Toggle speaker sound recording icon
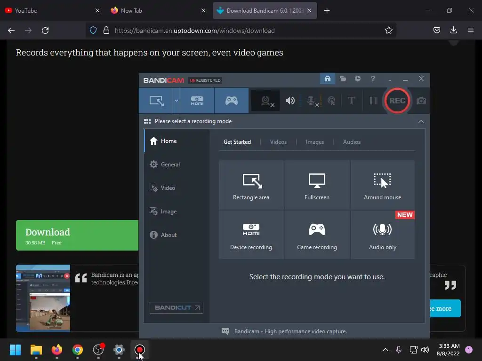This screenshot has height=361, width=482. point(290,101)
